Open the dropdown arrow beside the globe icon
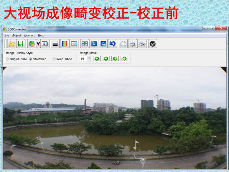Viewport: 229px width, 172px height. [38, 44]
